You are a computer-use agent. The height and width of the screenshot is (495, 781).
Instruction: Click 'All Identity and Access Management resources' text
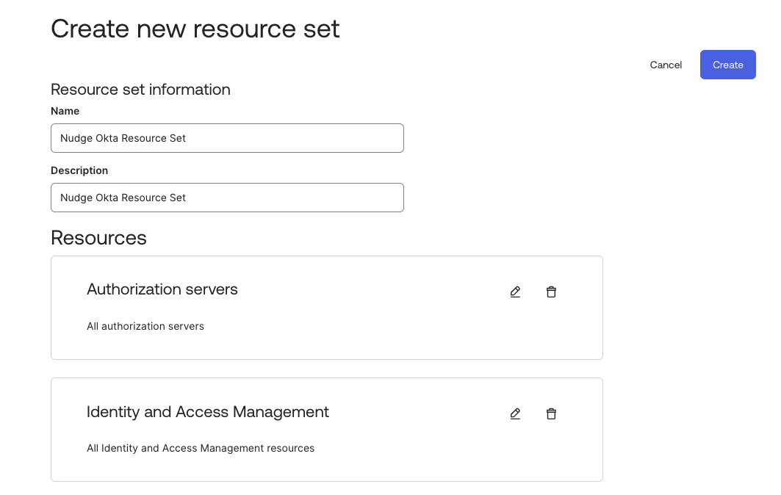click(201, 448)
